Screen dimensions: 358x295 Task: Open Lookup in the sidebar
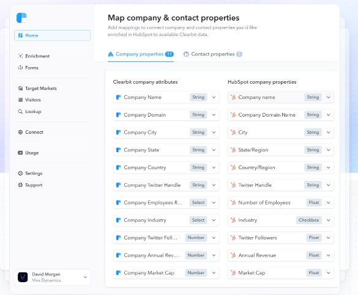click(29, 111)
